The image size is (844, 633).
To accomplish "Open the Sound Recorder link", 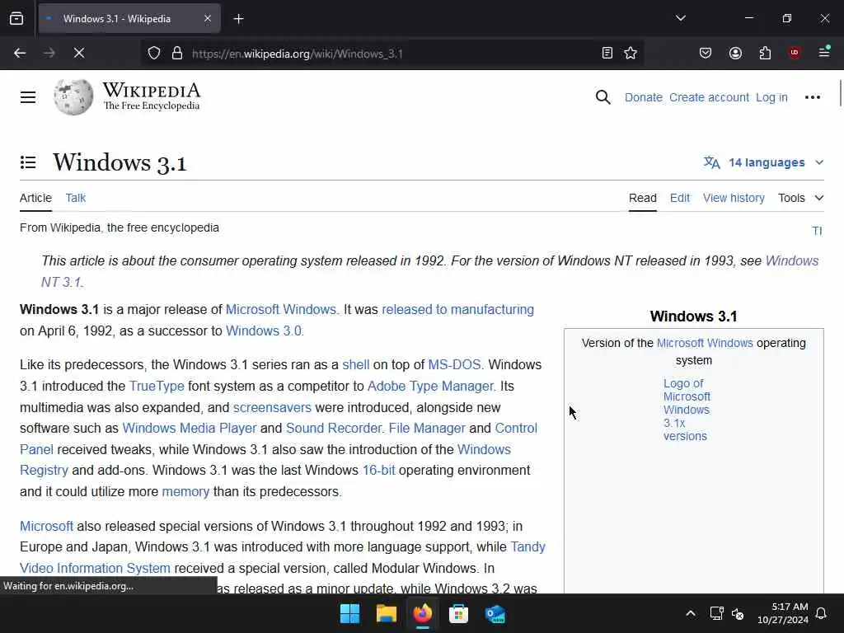I will pyautogui.click(x=334, y=428).
